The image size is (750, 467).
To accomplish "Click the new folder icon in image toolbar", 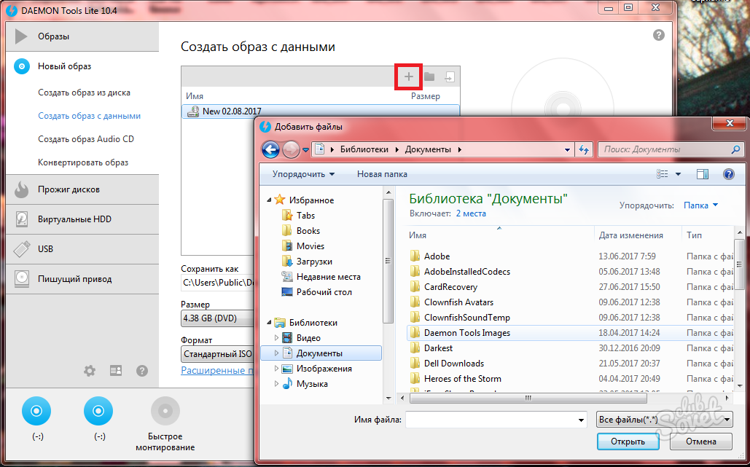I will pyautogui.click(x=429, y=76).
